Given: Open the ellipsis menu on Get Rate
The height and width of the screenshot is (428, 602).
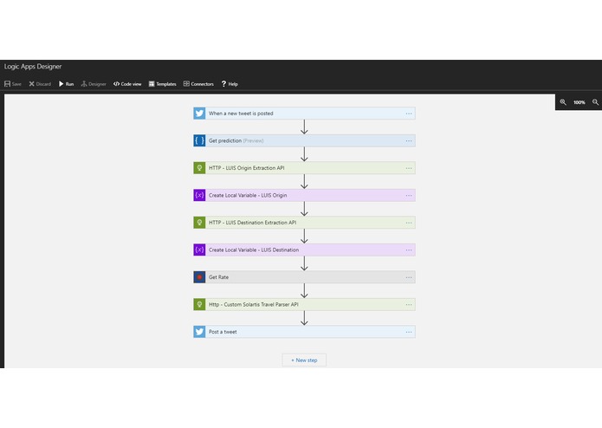Looking at the screenshot, I should click(409, 277).
